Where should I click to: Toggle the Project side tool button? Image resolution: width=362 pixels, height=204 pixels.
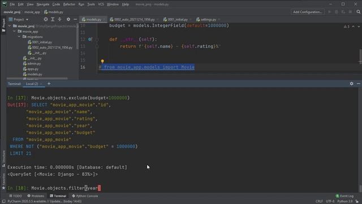click(x=3, y=25)
